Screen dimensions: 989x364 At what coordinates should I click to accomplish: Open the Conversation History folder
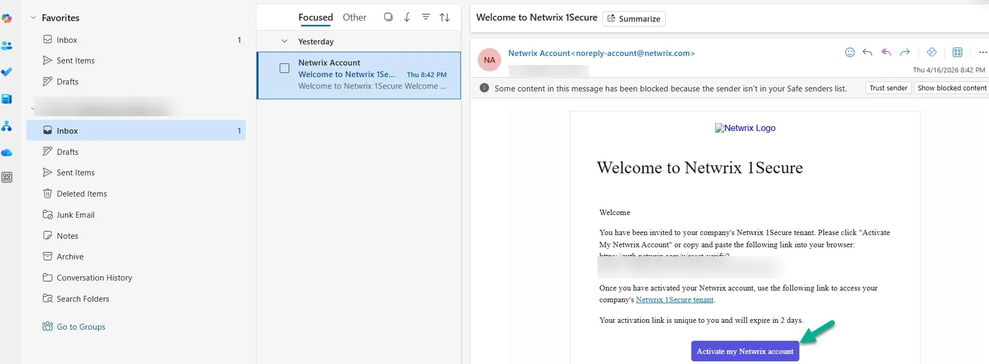click(136, 277)
